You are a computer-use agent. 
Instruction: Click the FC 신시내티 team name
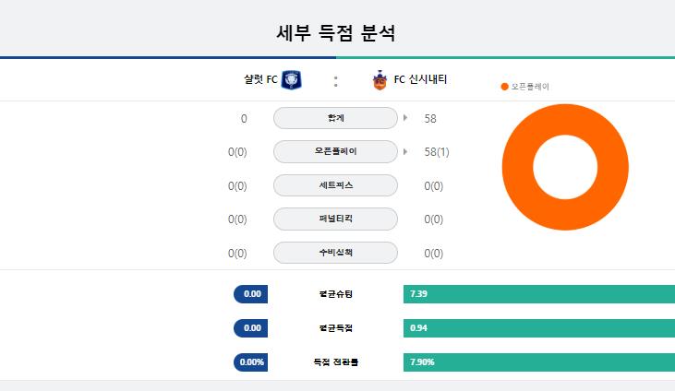point(420,79)
